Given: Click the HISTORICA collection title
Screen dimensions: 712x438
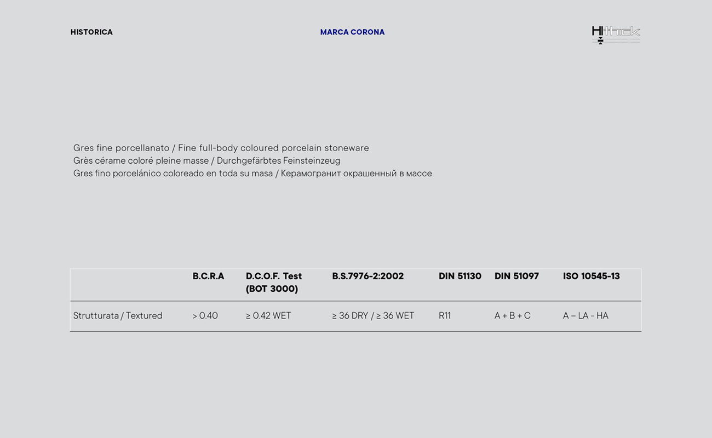Looking at the screenshot, I should (x=91, y=32).
